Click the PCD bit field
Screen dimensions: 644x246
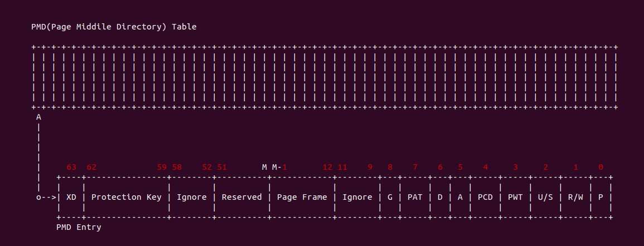485,197
